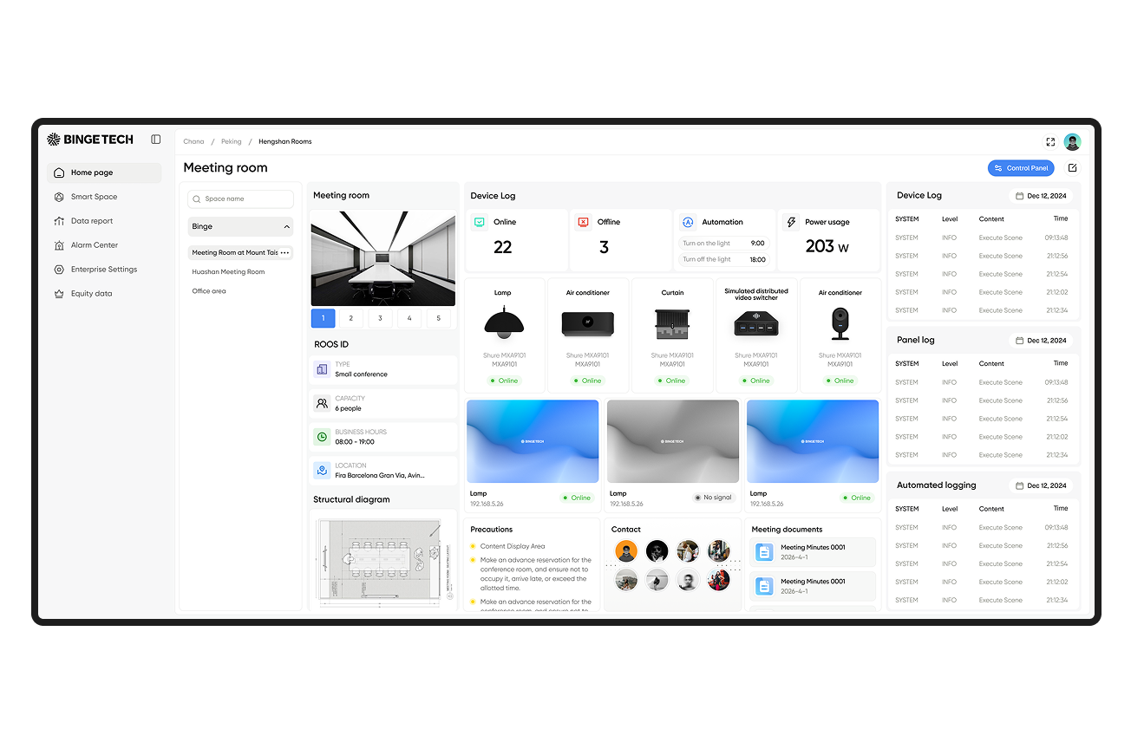Click the TYPE building icon under ROOS ID

click(x=322, y=369)
